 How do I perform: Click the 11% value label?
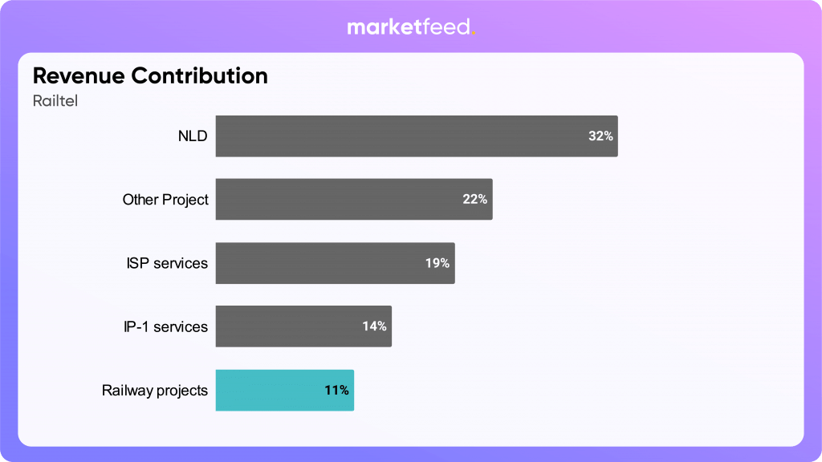[x=336, y=391]
